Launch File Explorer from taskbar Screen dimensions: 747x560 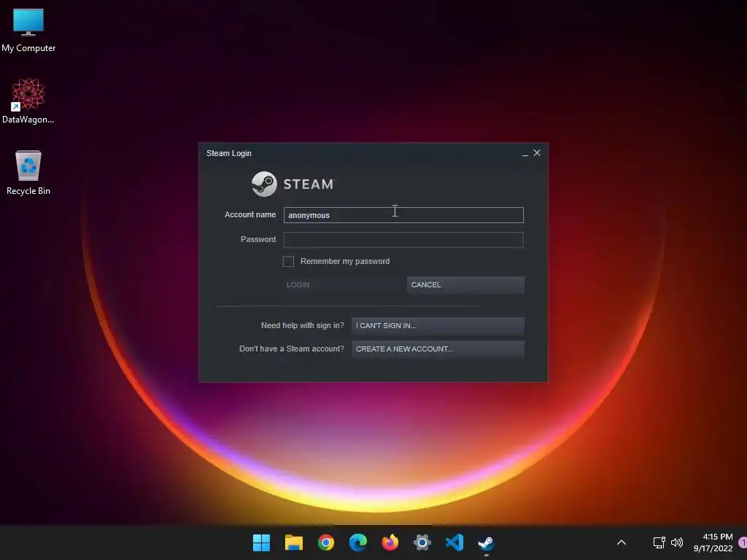click(x=294, y=542)
